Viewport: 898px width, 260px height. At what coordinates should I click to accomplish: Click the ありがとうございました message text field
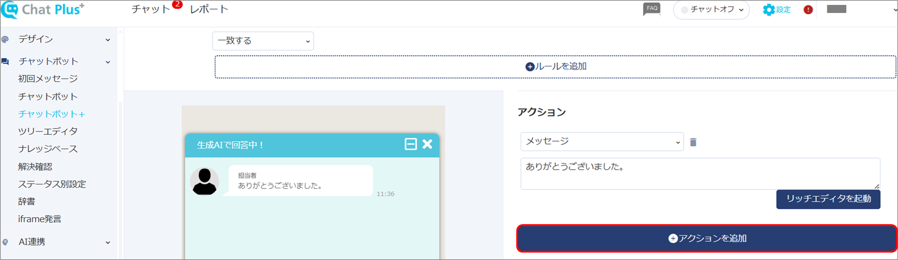[x=700, y=173]
